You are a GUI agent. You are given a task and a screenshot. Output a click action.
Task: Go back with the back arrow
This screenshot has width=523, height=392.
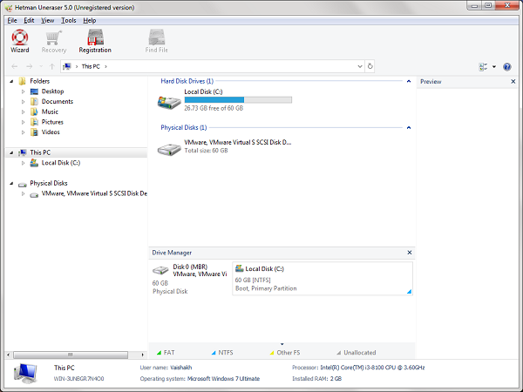pyautogui.click(x=14, y=66)
